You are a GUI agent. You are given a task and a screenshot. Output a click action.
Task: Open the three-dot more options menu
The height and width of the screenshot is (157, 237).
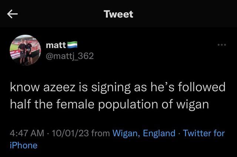[x=222, y=45]
